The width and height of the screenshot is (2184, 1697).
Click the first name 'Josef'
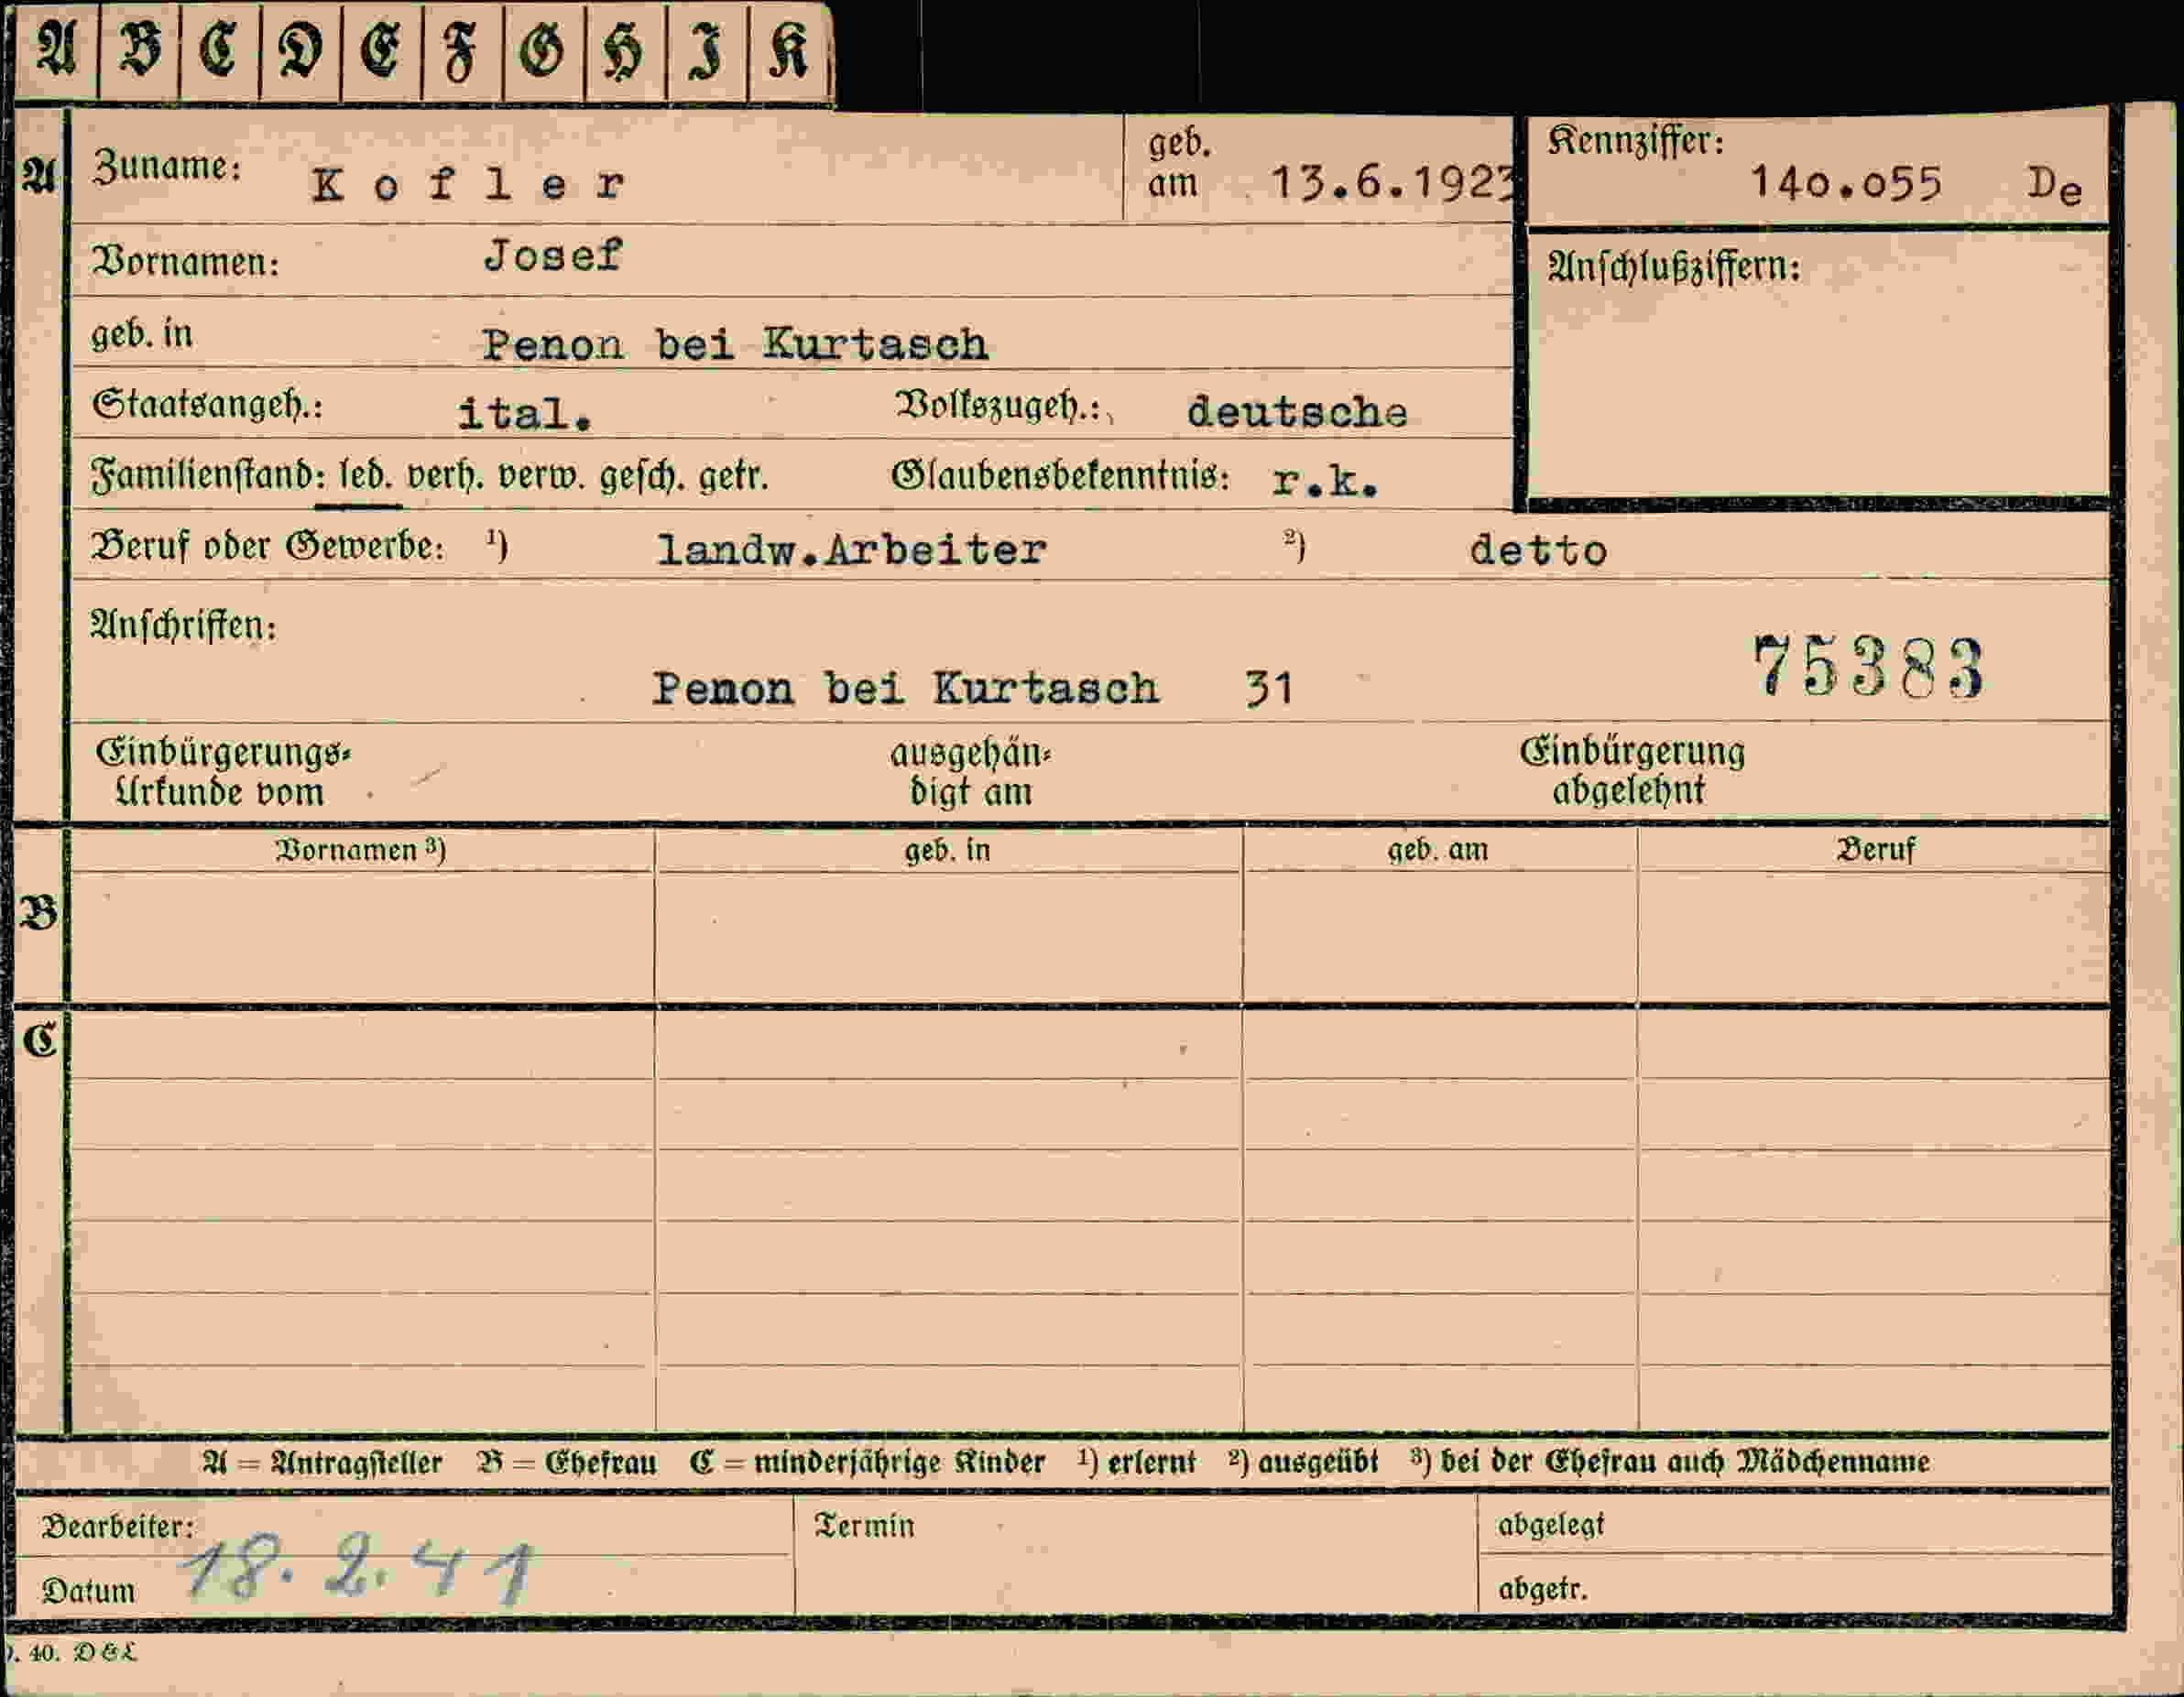tap(553, 256)
